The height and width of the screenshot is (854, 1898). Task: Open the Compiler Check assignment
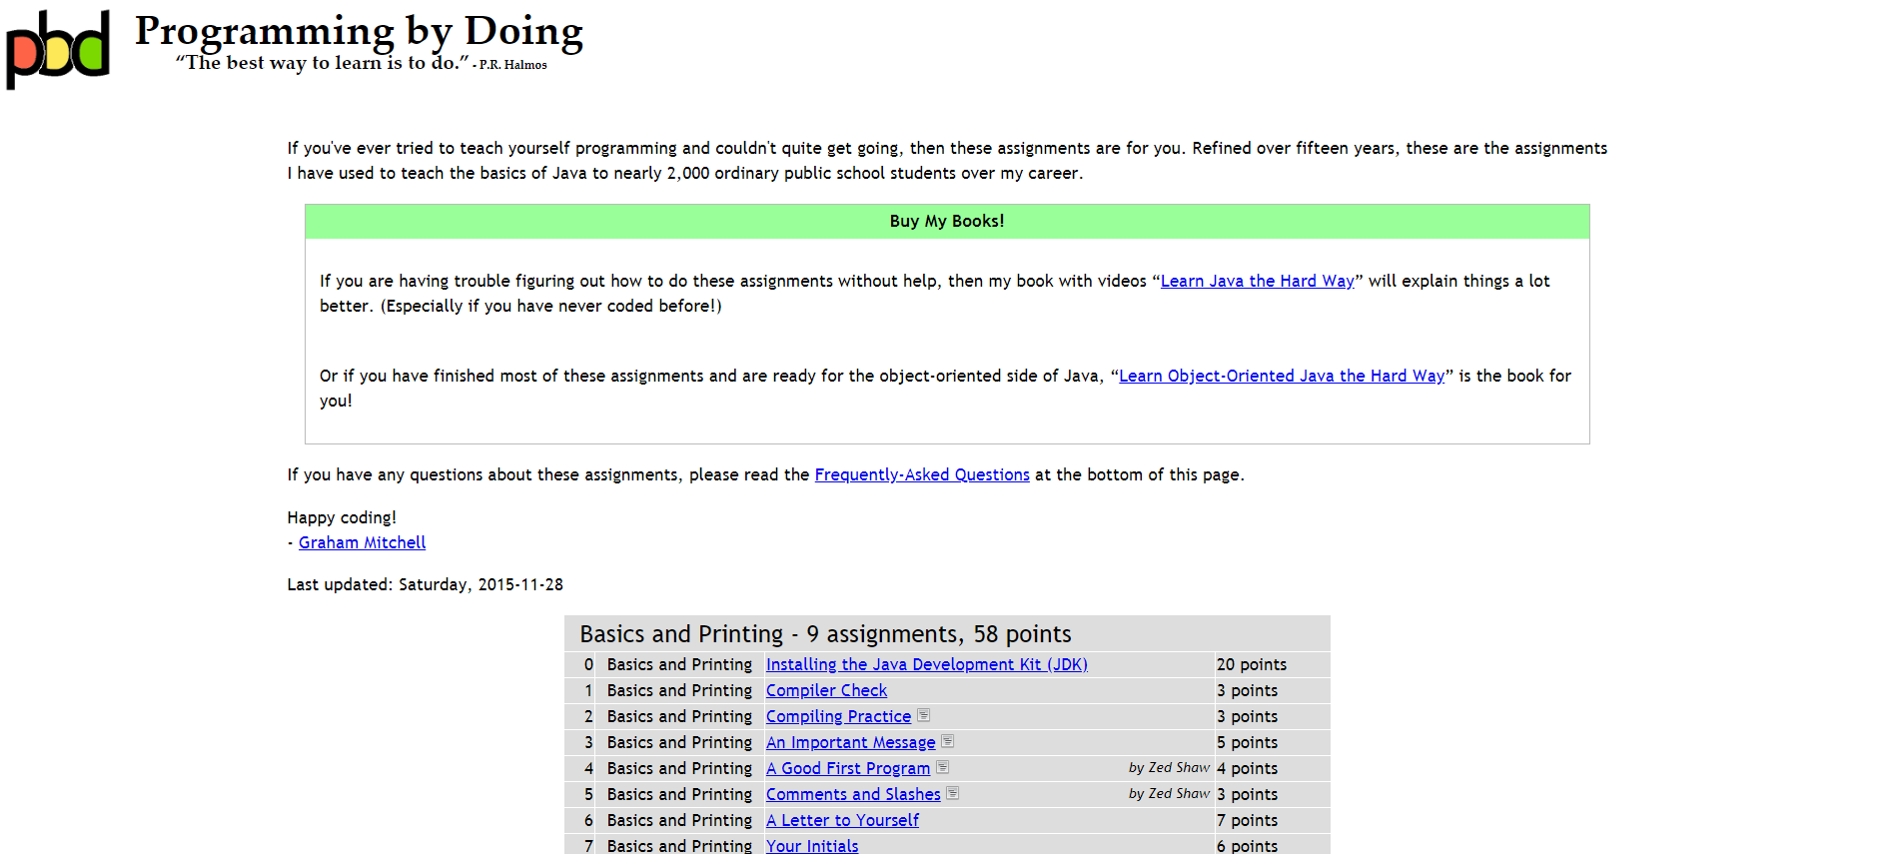click(x=826, y=690)
